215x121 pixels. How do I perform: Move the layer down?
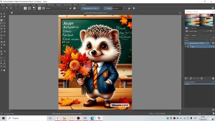(195, 78)
